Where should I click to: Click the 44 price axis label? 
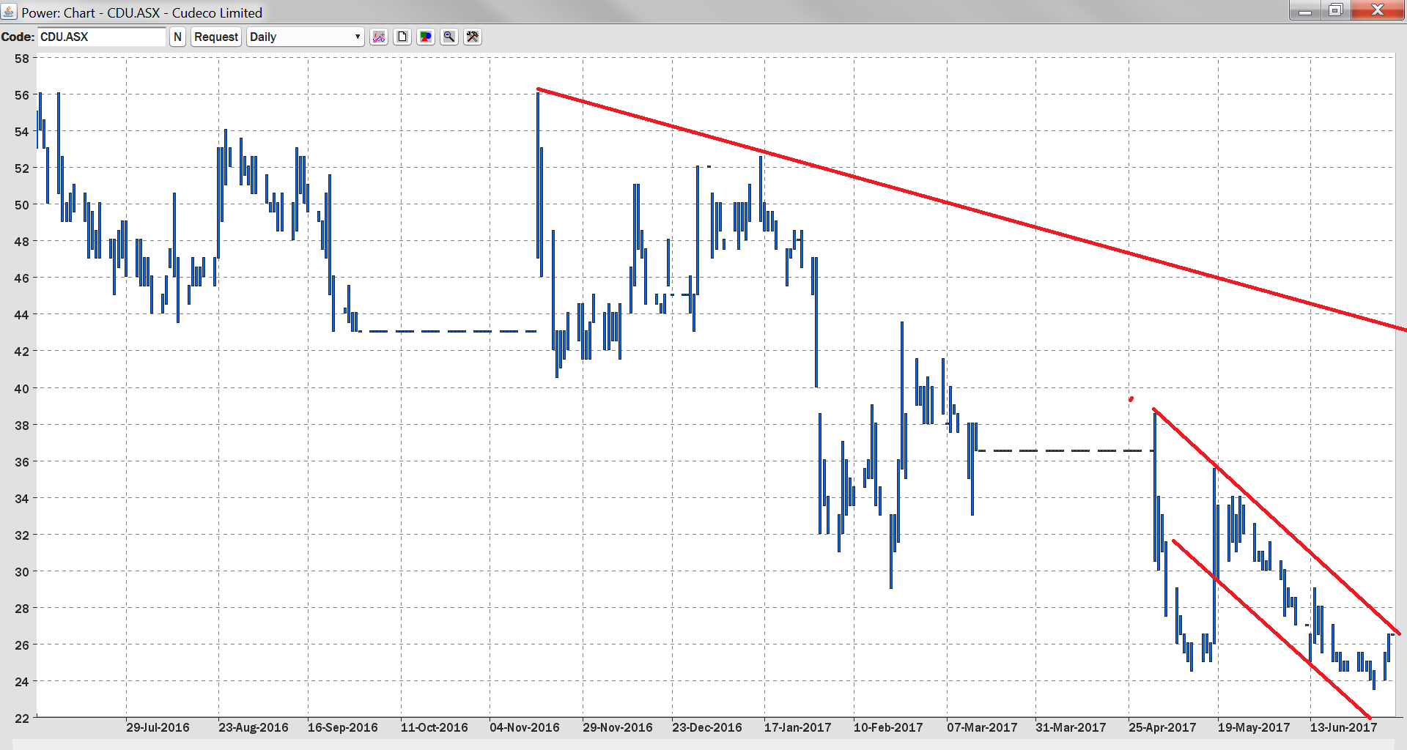(x=22, y=315)
